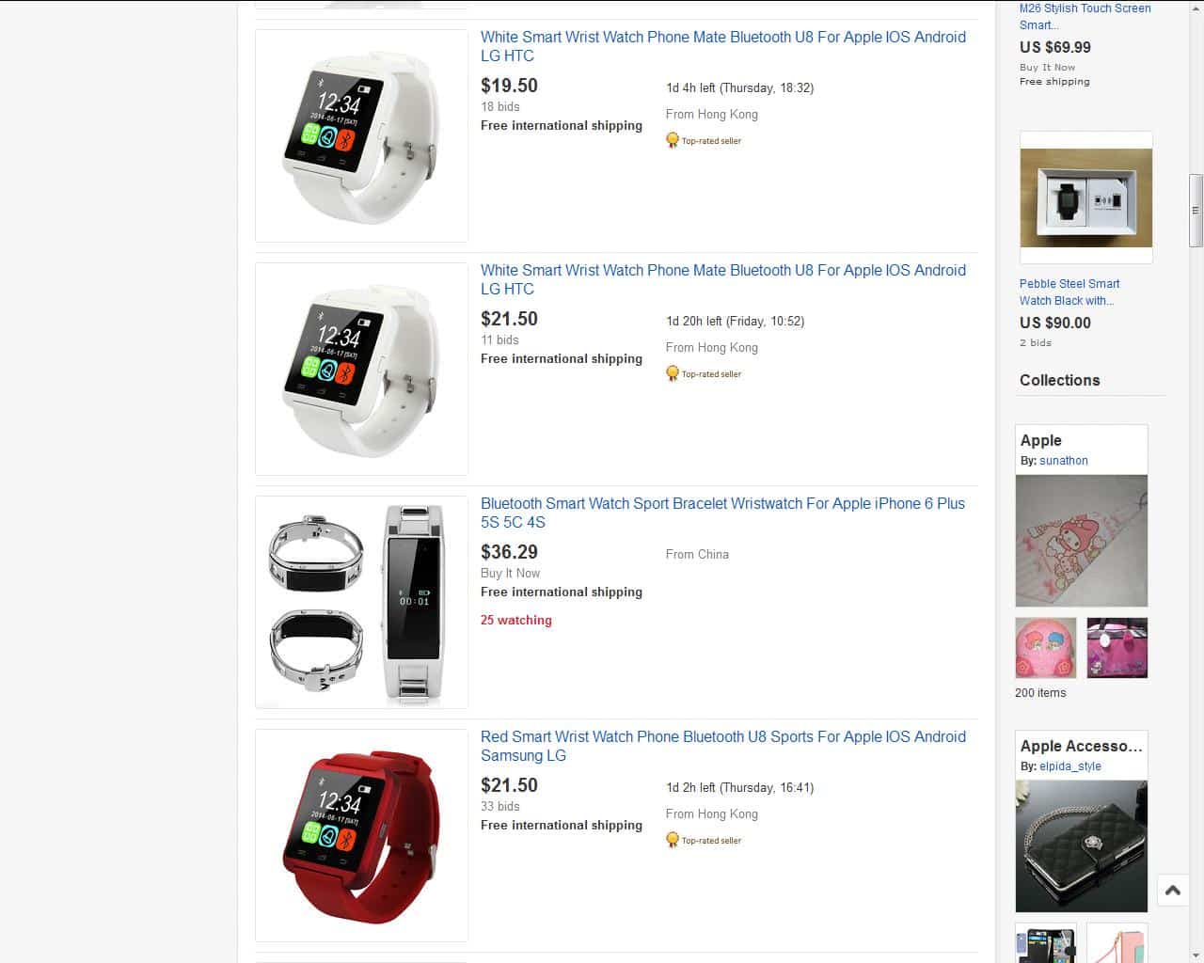Screen dimensions: 1204x963
Task: Open the Apple Accessories collection title
Action: click(1081, 746)
